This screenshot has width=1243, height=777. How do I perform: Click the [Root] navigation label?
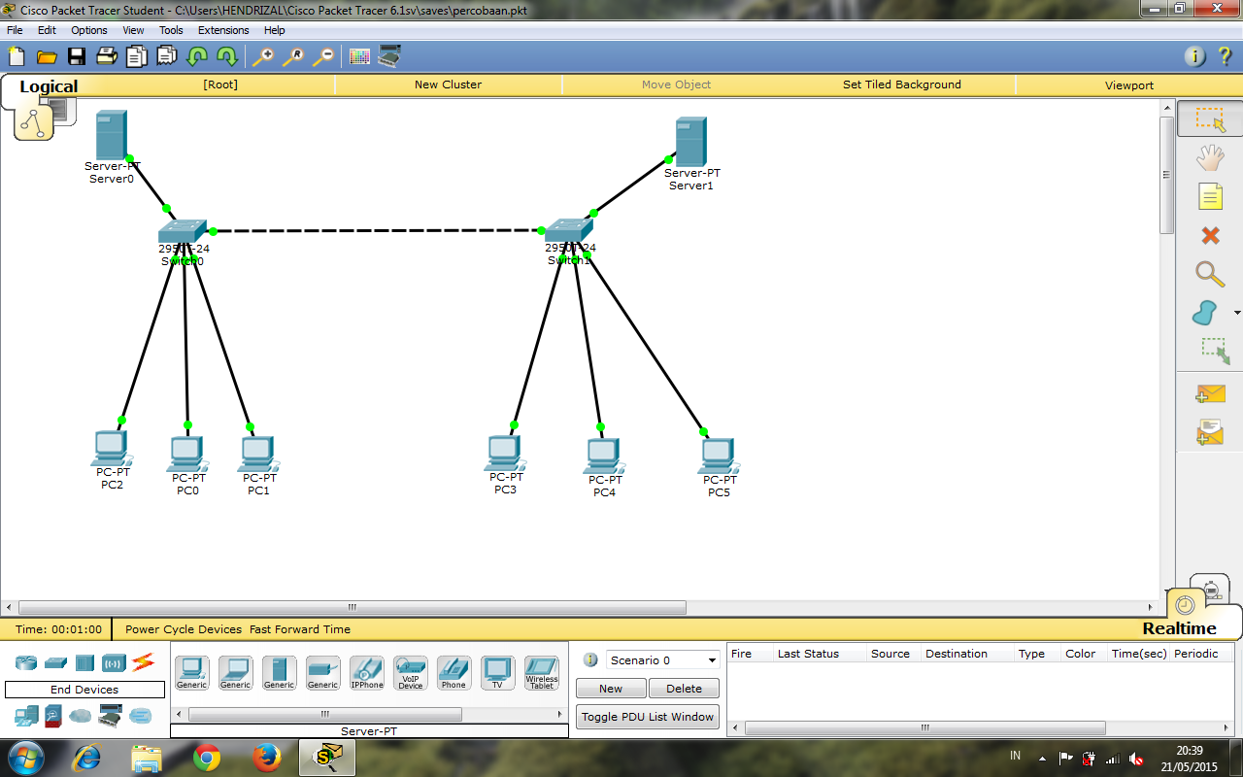[220, 84]
